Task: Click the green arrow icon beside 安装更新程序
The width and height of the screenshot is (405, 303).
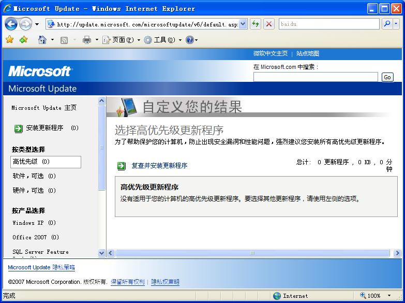Action: [x=18, y=128]
